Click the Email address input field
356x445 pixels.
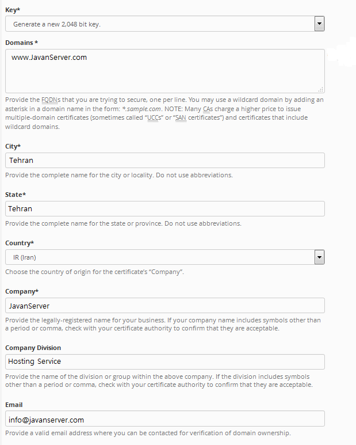tap(164, 419)
